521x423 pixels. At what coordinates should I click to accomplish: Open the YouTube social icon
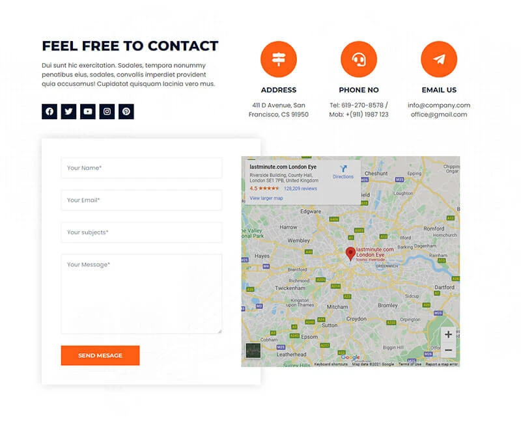pos(88,111)
